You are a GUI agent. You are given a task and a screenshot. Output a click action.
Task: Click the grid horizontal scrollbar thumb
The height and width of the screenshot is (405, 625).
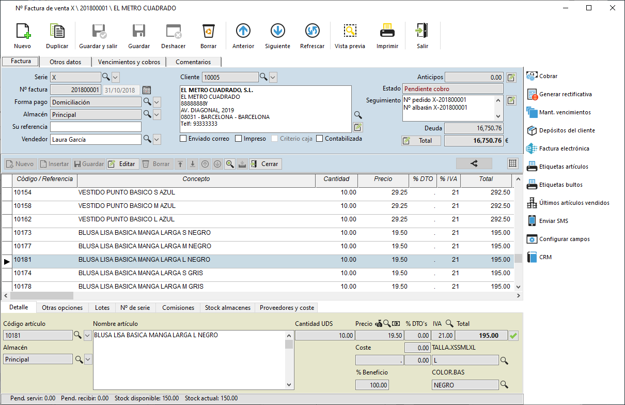(42, 295)
